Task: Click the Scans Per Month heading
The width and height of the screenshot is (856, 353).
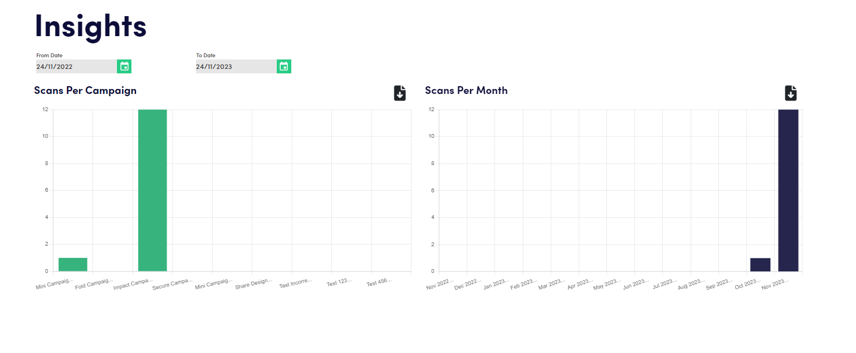Action: (466, 91)
